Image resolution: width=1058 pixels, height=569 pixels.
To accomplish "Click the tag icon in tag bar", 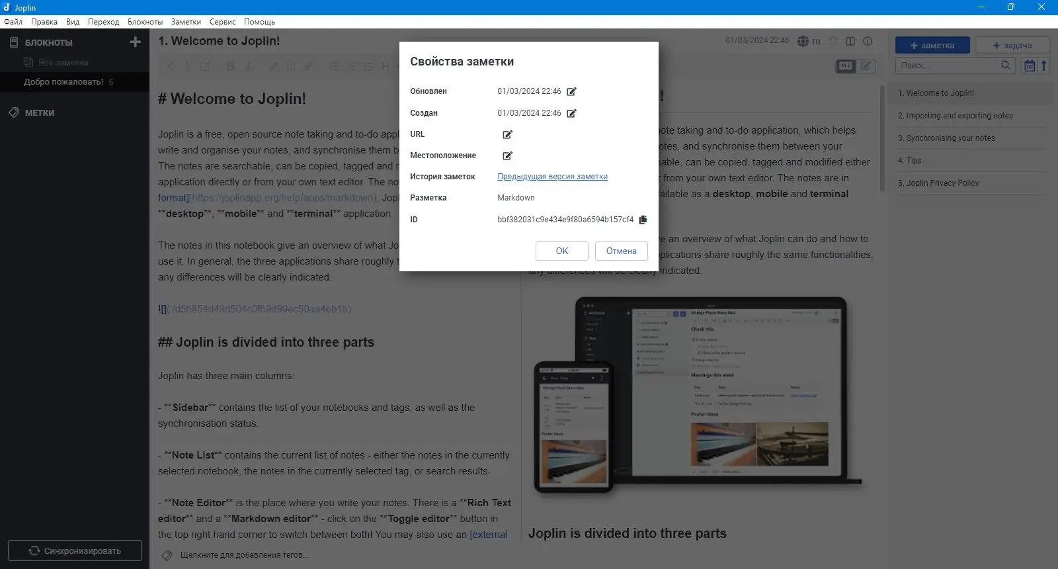I will coord(167,555).
